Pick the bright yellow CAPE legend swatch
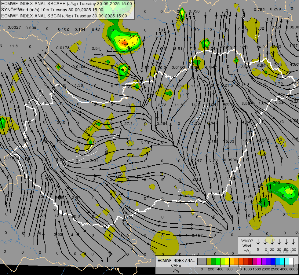The image size is (299, 275). tap(227, 262)
